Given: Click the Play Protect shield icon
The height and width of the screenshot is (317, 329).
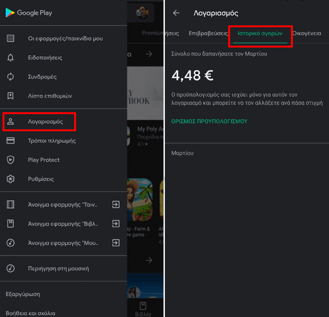Looking at the screenshot, I should [10, 160].
